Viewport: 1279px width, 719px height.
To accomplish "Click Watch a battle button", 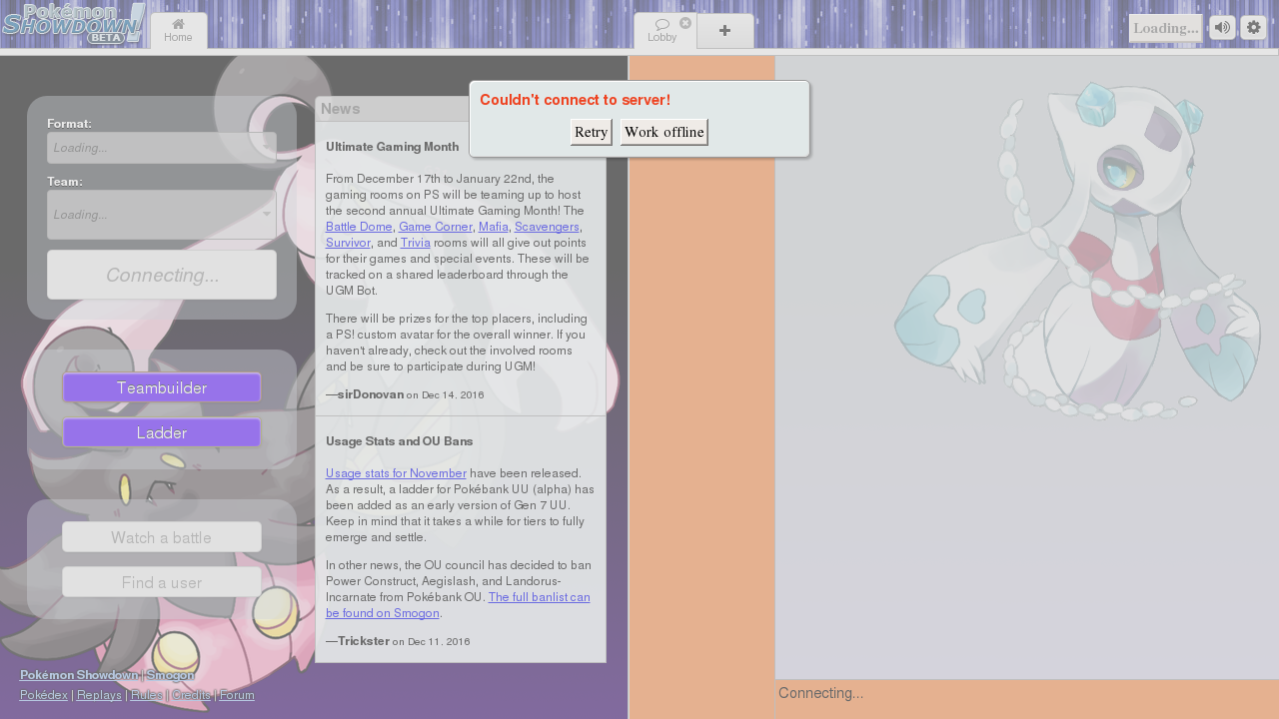I will tap(162, 537).
